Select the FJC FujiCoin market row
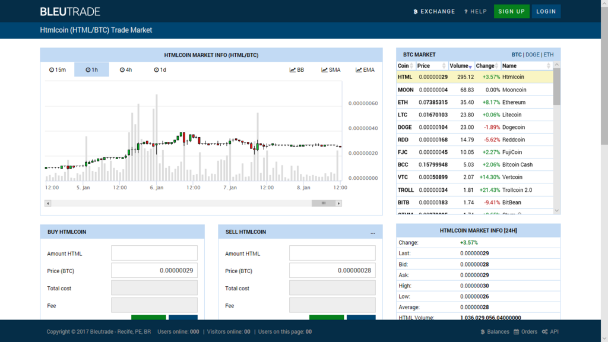Viewport: 608px width, 342px height. point(475,152)
